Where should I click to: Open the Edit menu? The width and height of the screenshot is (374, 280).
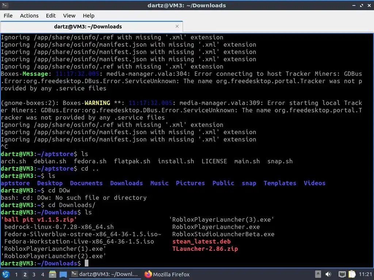[50, 16]
